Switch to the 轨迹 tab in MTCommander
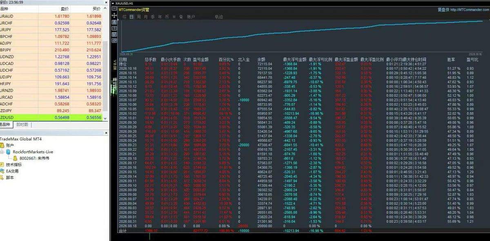The width and height of the screenshot is (490, 241). [219, 17]
